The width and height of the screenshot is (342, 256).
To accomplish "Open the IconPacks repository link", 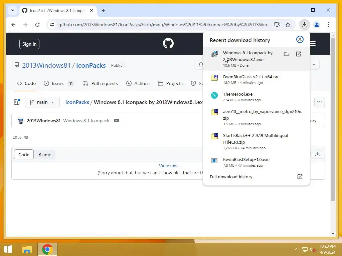I will [x=91, y=65].
